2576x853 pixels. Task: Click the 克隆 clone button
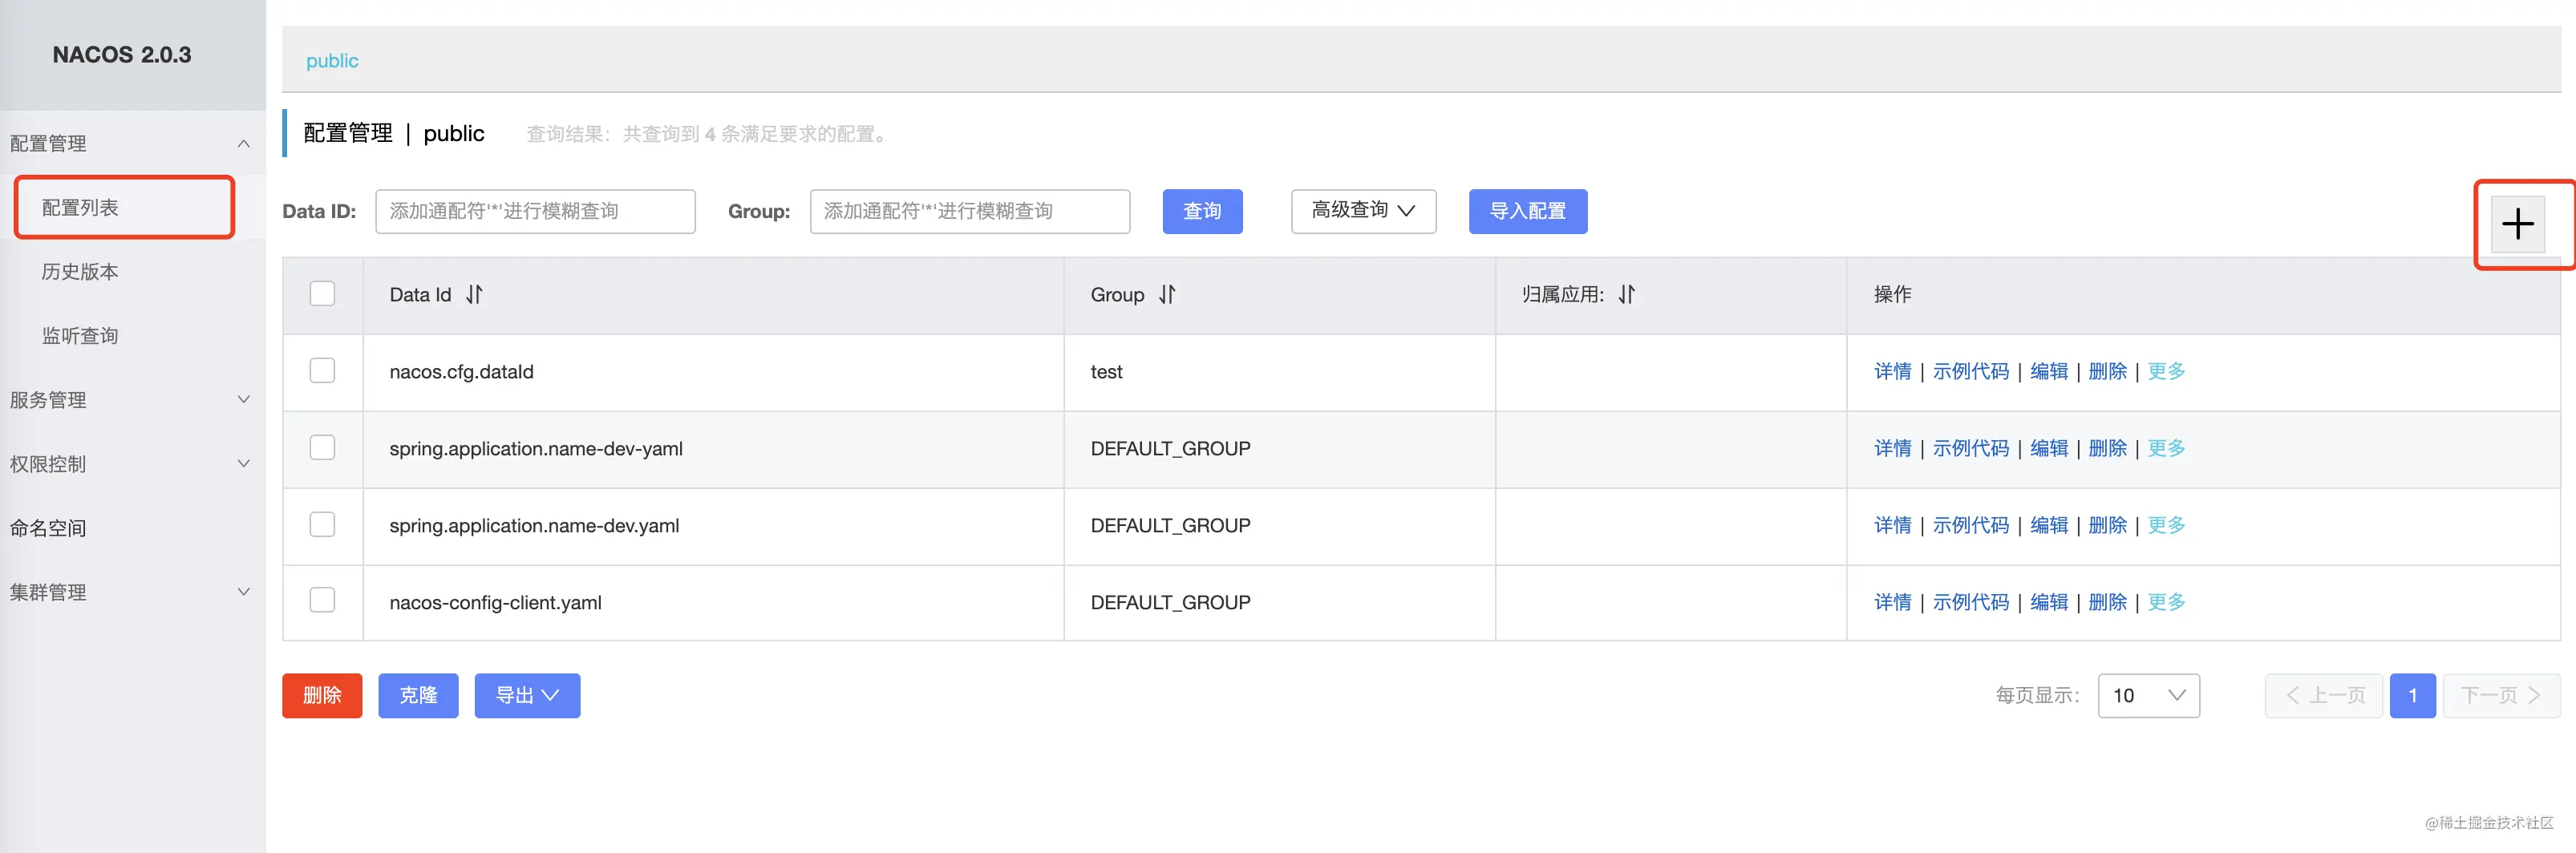418,695
